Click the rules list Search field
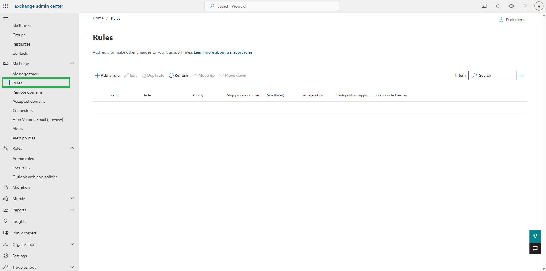 tap(492, 75)
